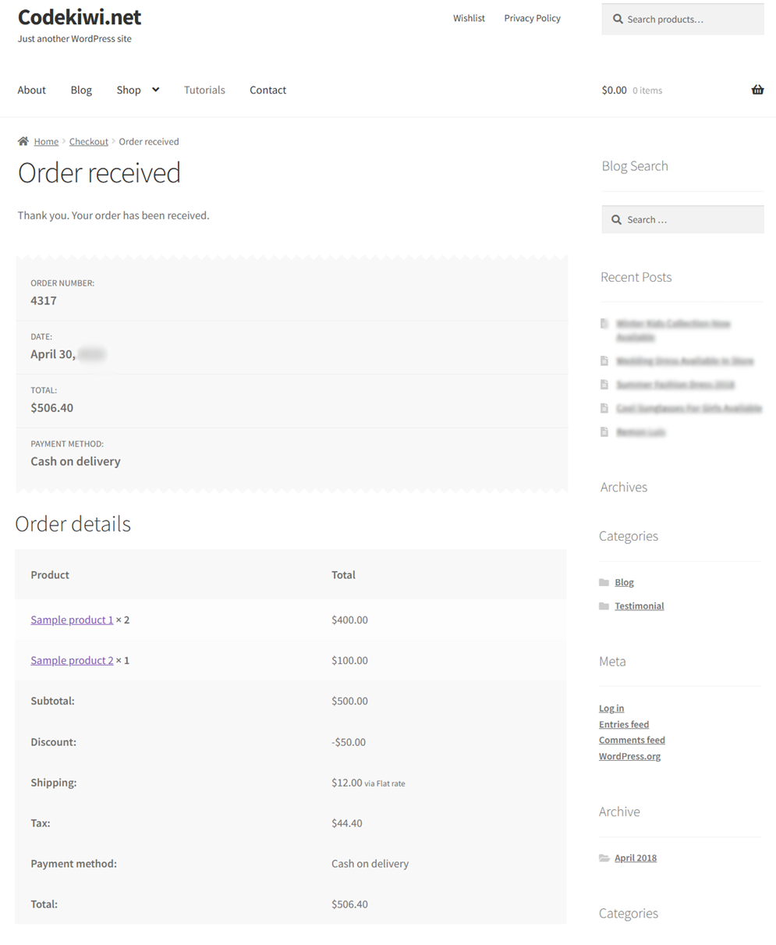Image resolution: width=776 pixels, height=945 pixels.
Task: Open the About menu item
Action: point(32,90)
